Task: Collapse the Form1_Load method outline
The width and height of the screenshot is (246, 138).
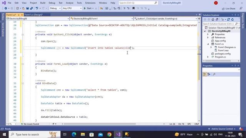Action: [x=23, y=64]
